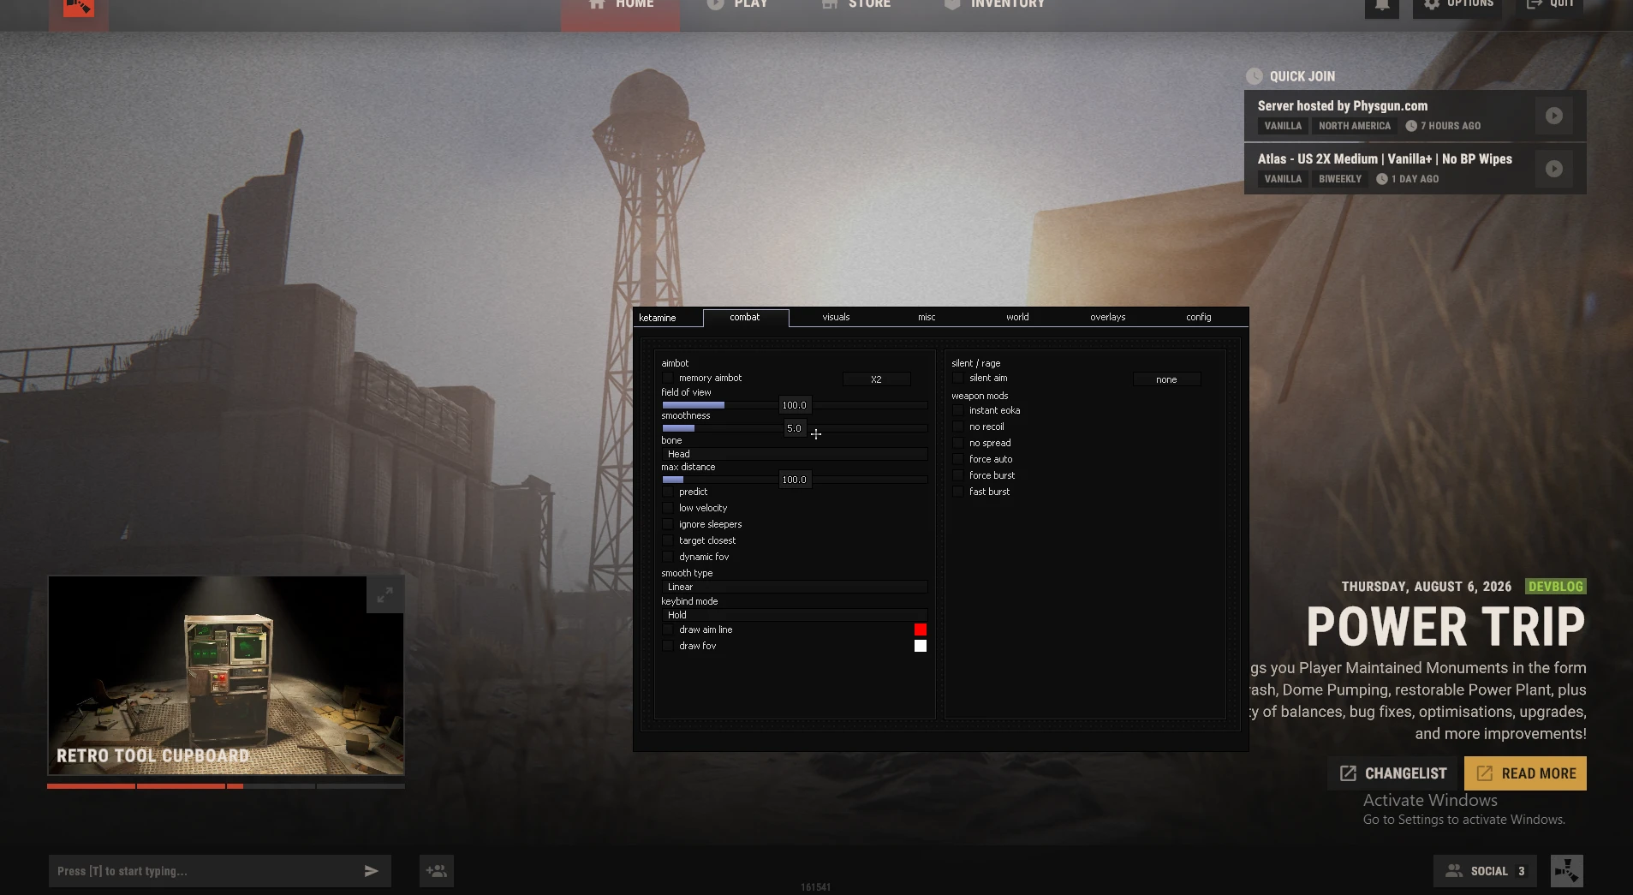Viewport: 1633px width, 895px height.
Task: Switch to the overlays tab
Action: pos(1108,317)
